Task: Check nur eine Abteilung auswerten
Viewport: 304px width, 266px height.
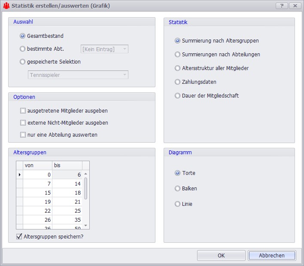Action: click(23, 135)
